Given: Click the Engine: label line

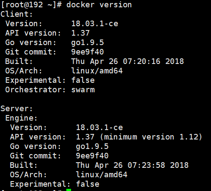Looking at the screenshot, I should [21, 118].
